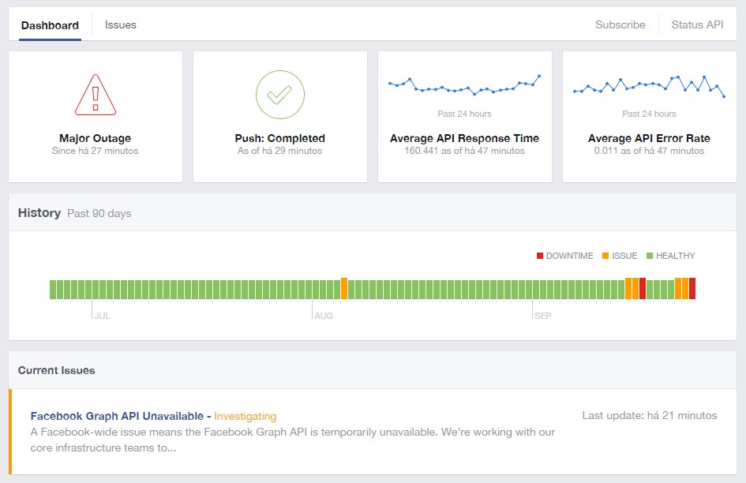Click the History section heading

(x=39, y=213)
